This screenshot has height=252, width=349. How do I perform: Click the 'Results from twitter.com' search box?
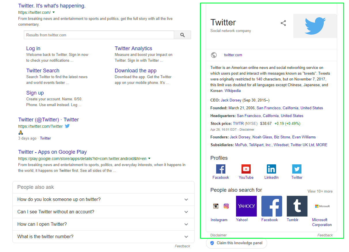pyautogui.click(x=99, y=35)
